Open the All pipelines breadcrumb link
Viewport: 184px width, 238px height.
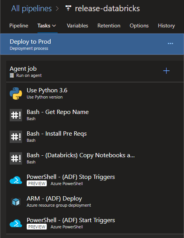[x=31, y=8]
